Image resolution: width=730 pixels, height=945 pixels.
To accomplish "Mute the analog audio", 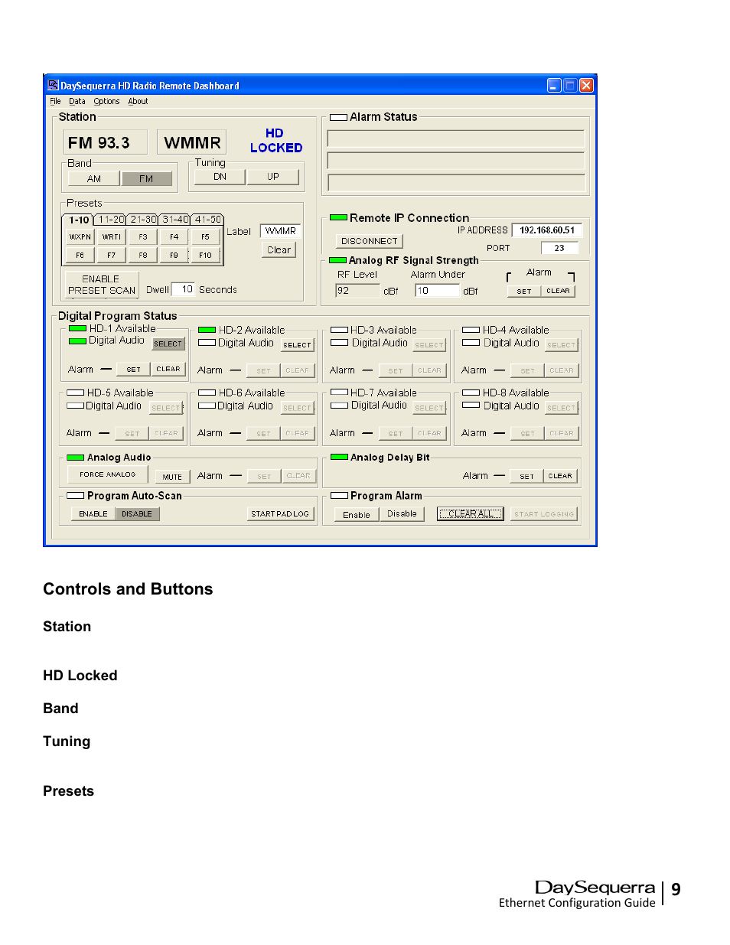I will (x=172, y=477).
